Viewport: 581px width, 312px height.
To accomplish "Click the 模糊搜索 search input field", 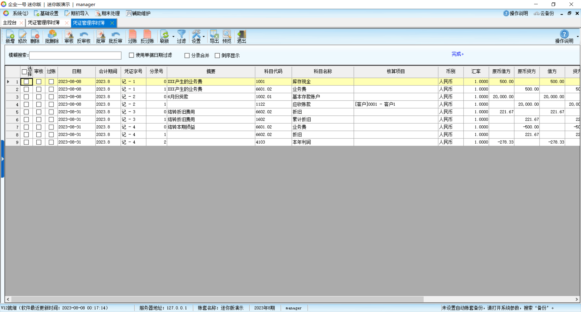I will click(x=75, y=55).
